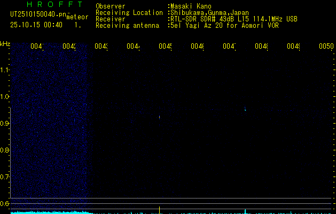Click the 0042 time axis label

tap(69, 46)
